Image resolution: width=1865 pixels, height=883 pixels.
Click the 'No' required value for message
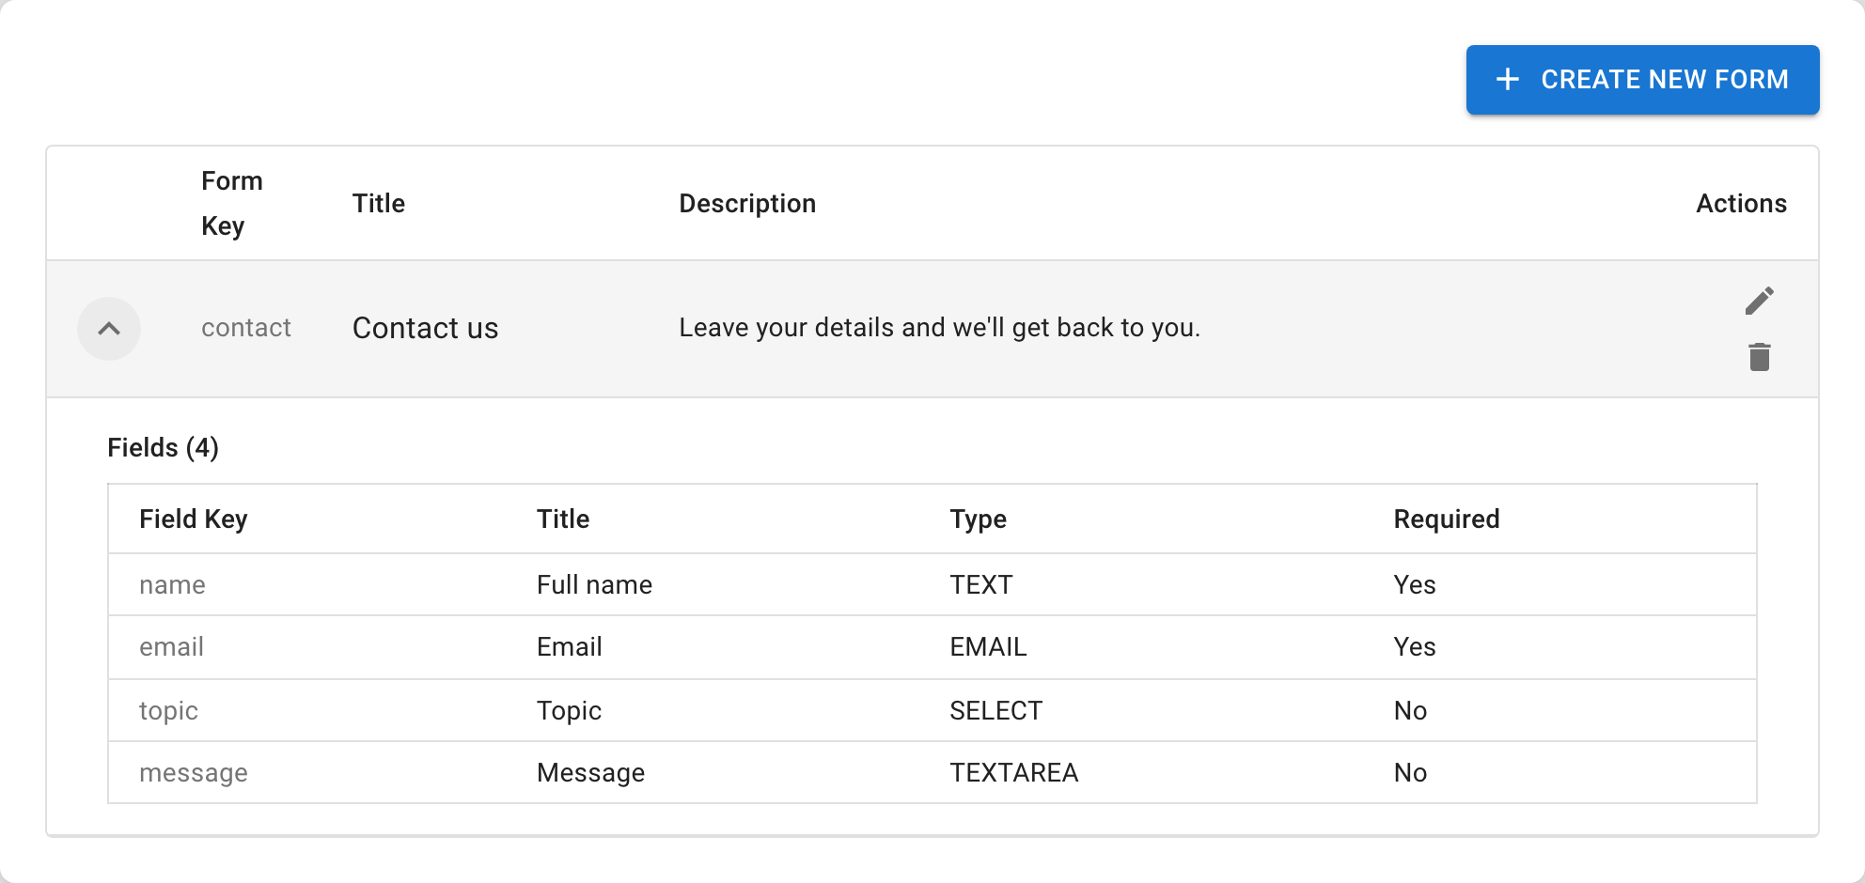click(x=1410, y=772)
